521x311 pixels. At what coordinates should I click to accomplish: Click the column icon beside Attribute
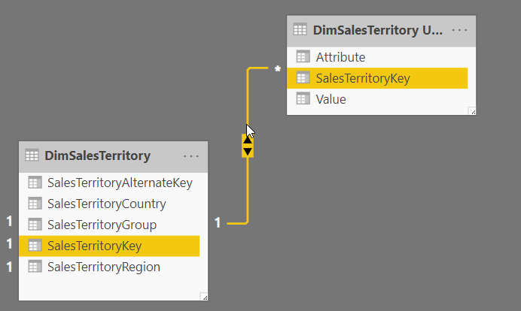point(303,56)
